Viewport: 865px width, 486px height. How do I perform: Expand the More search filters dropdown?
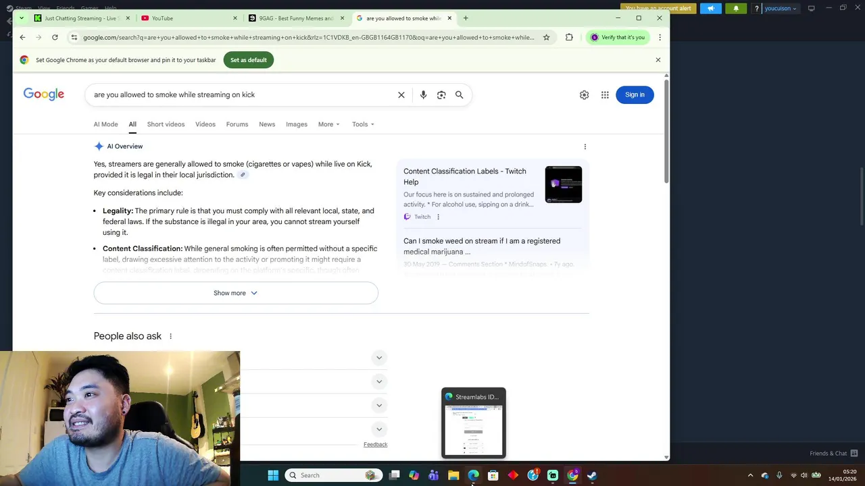pos(329,124)
